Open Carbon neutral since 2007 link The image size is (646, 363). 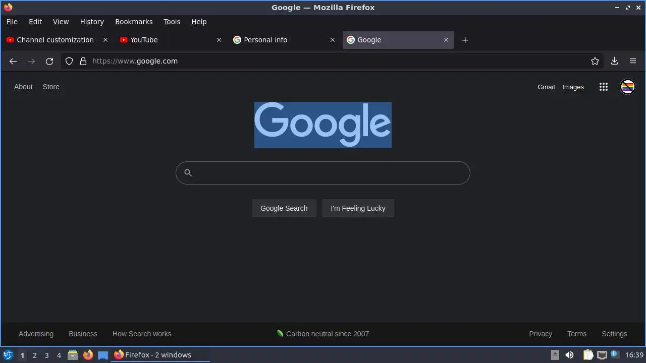point(323,334)
